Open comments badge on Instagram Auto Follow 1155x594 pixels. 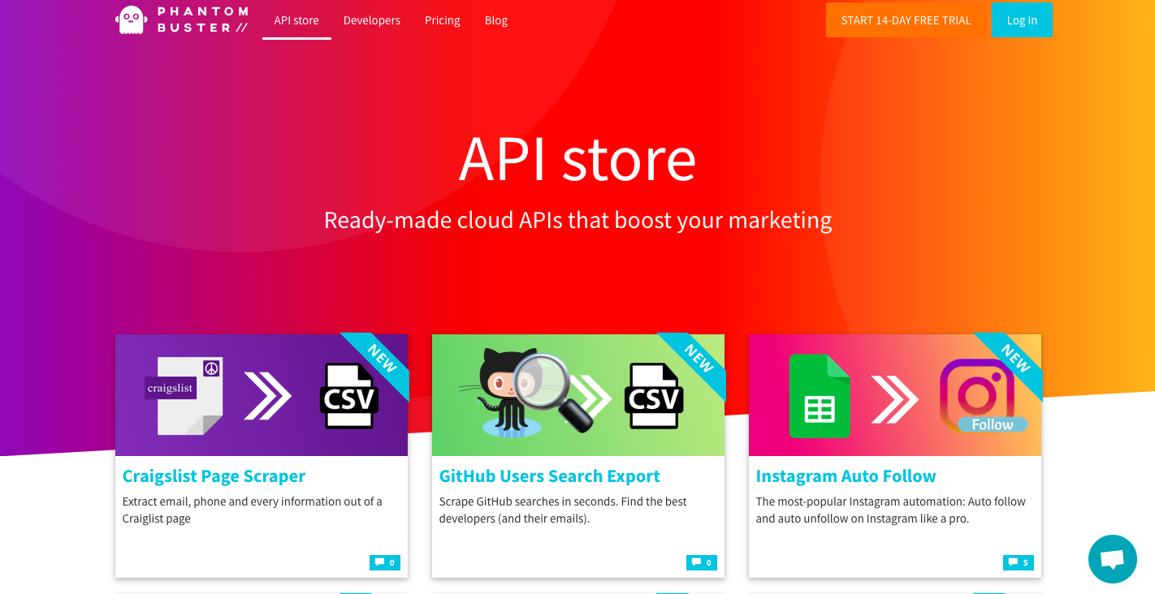click(1019, 562)
